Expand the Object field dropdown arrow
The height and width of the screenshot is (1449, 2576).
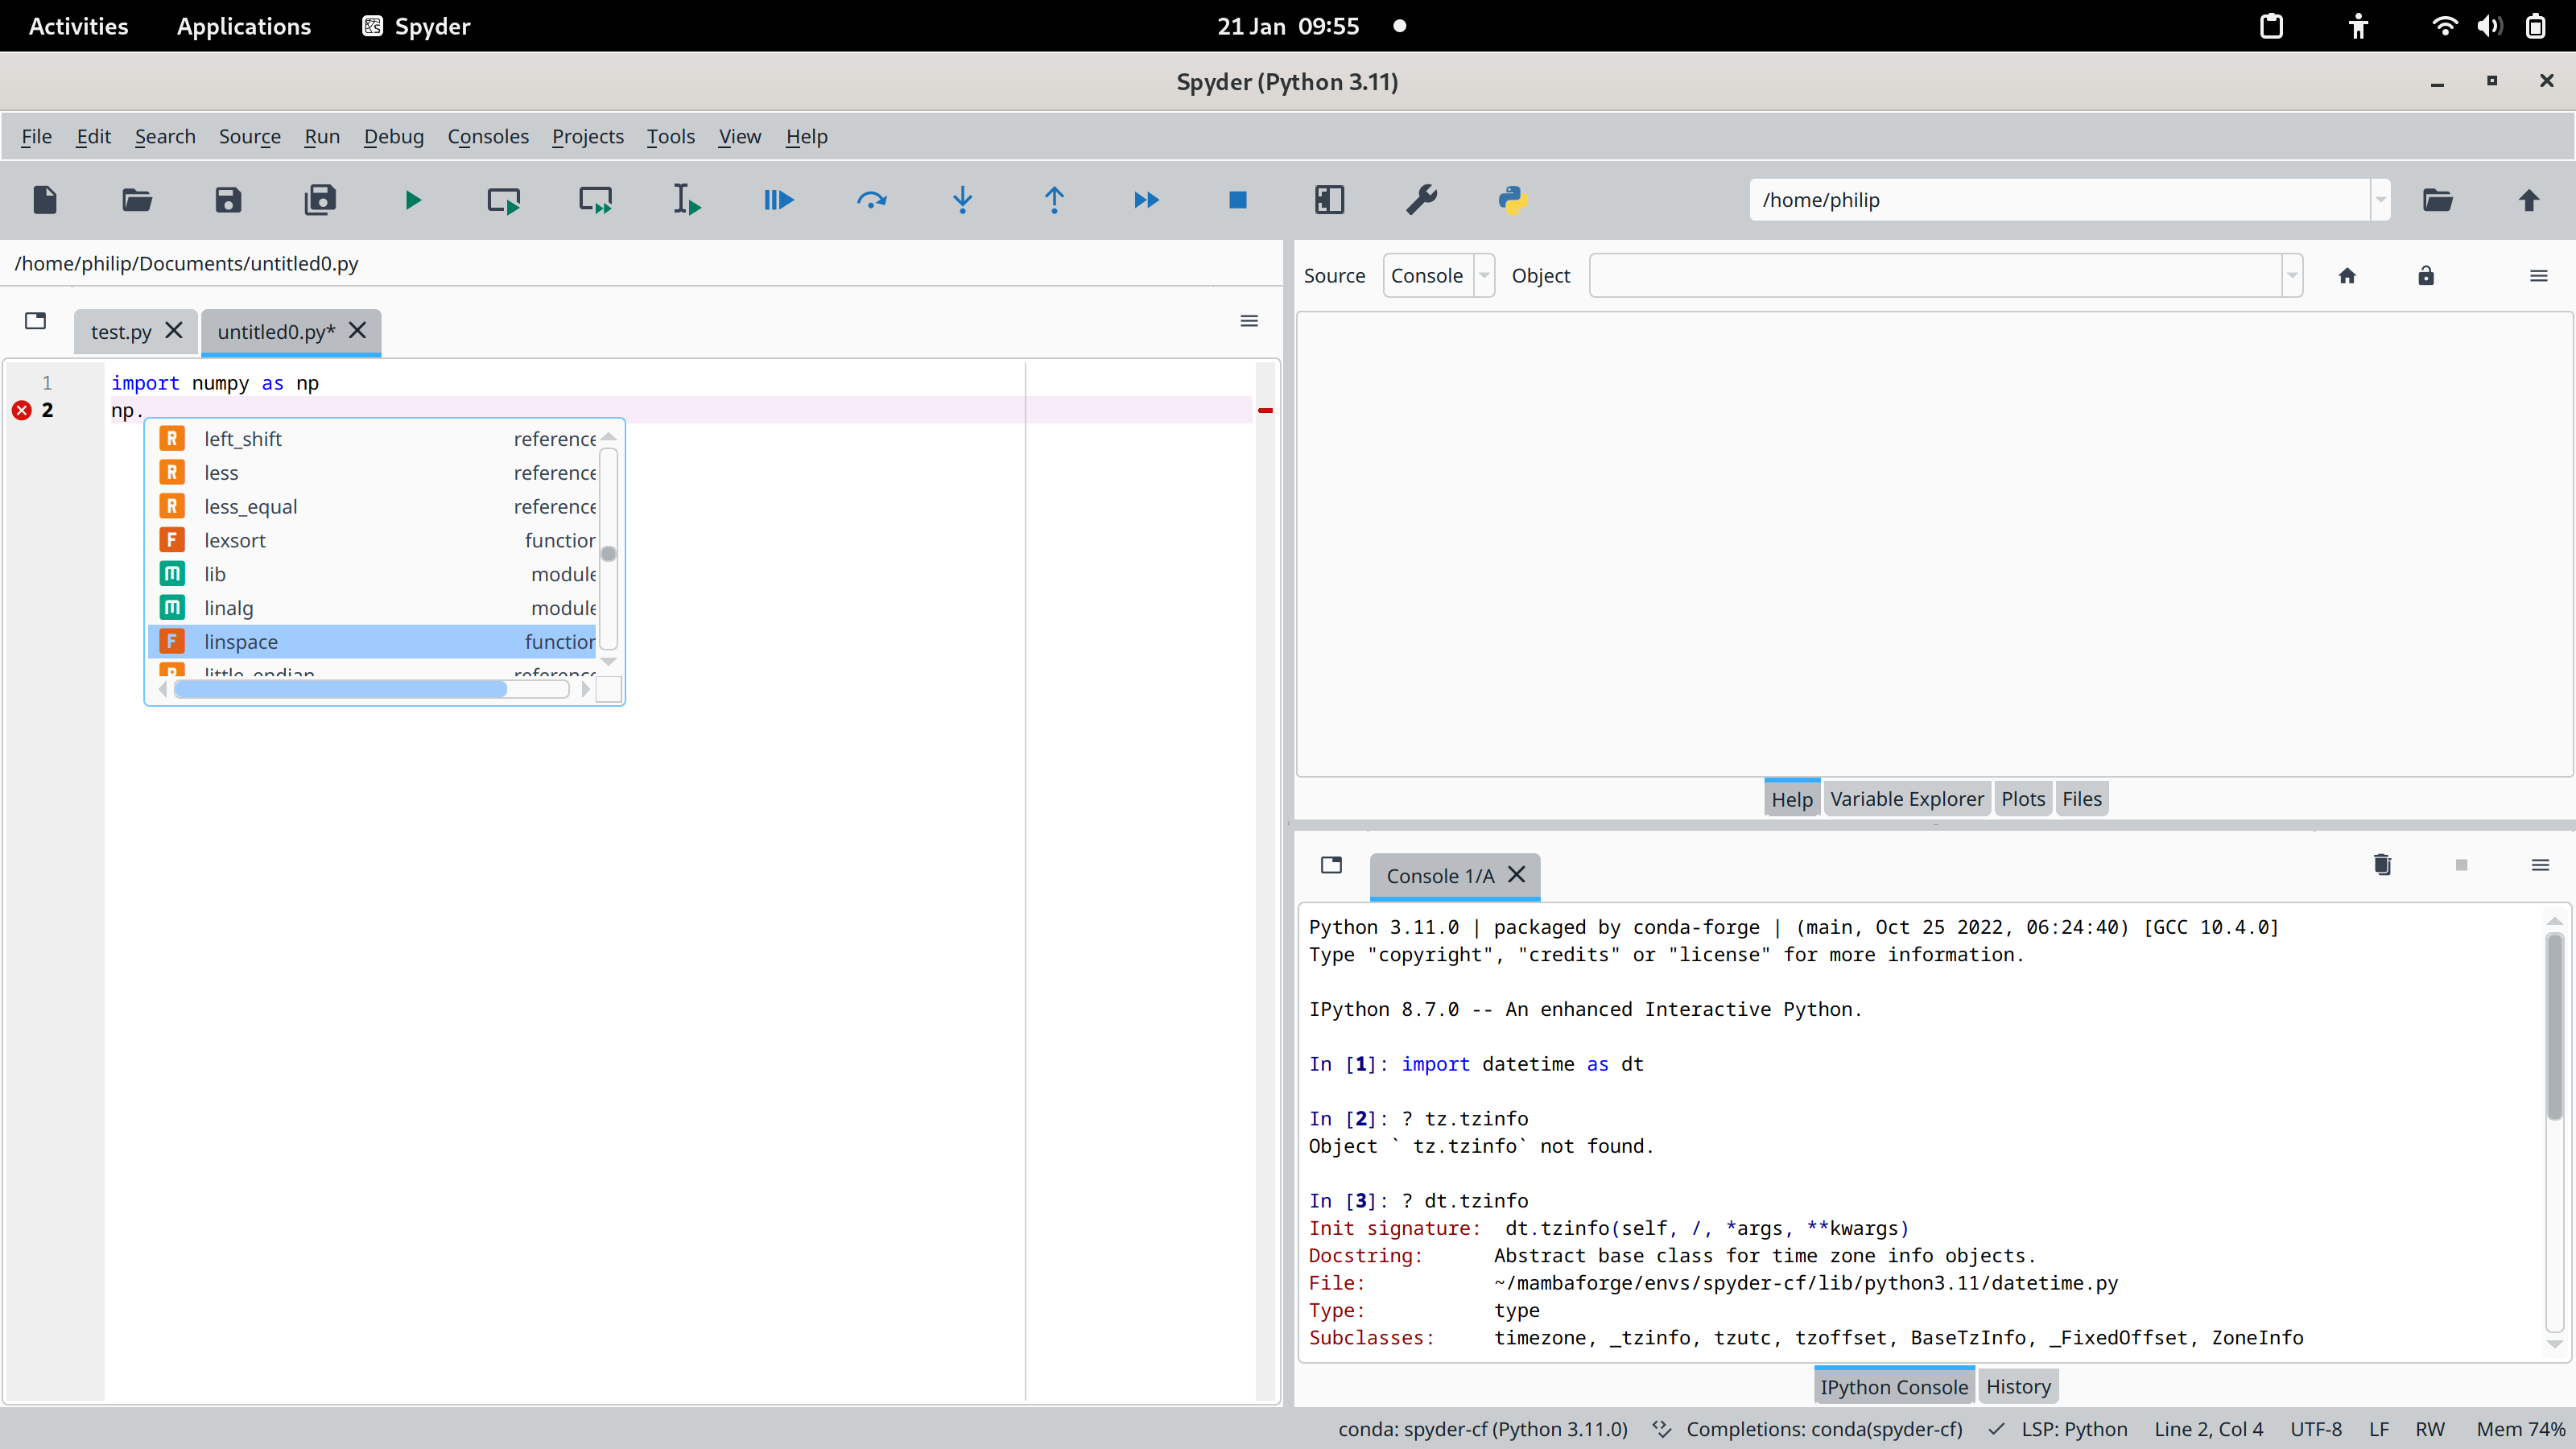coord(2292,276)
